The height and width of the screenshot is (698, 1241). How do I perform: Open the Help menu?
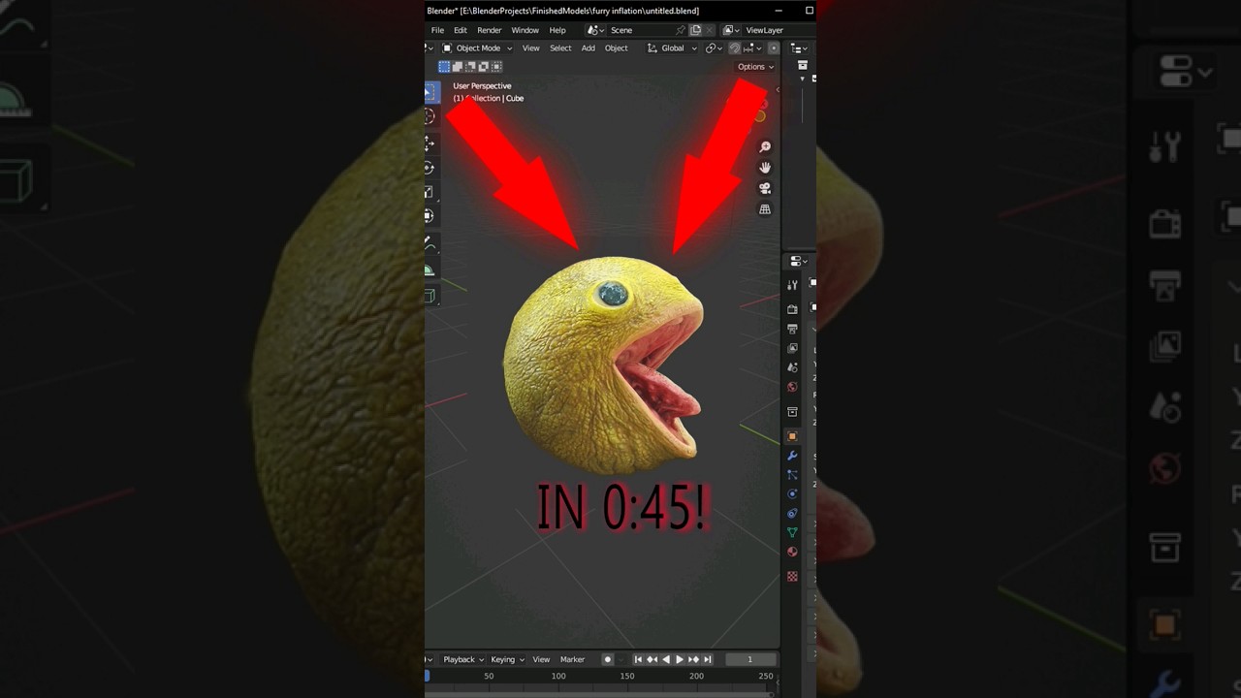tap(557, 30)
